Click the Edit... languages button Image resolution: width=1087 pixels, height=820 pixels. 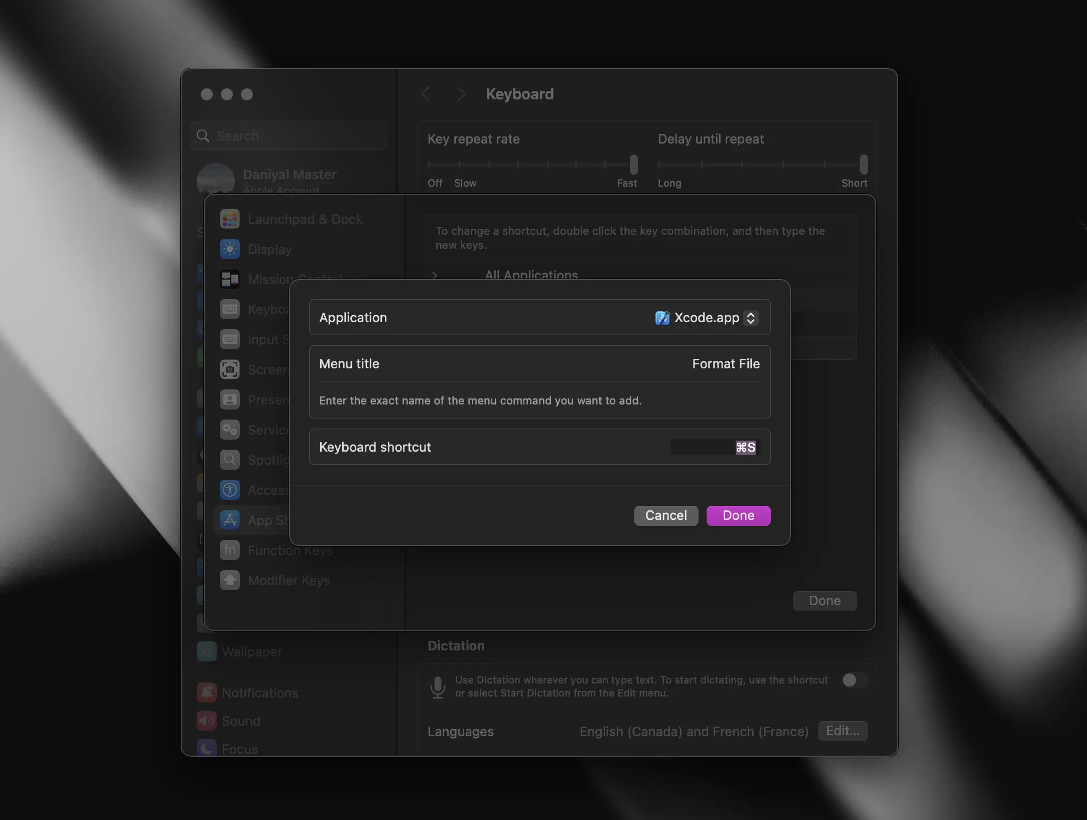[842, 731]
